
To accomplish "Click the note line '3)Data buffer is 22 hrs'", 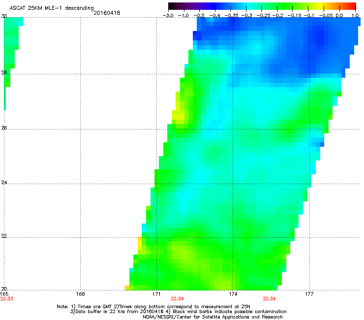I will coord(178,312).
